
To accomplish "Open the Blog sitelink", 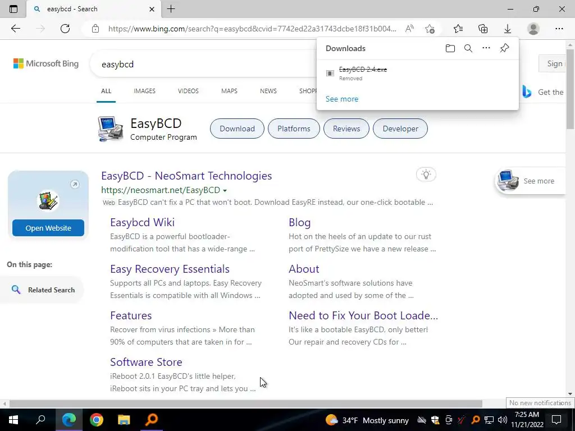I will point(300,222).
